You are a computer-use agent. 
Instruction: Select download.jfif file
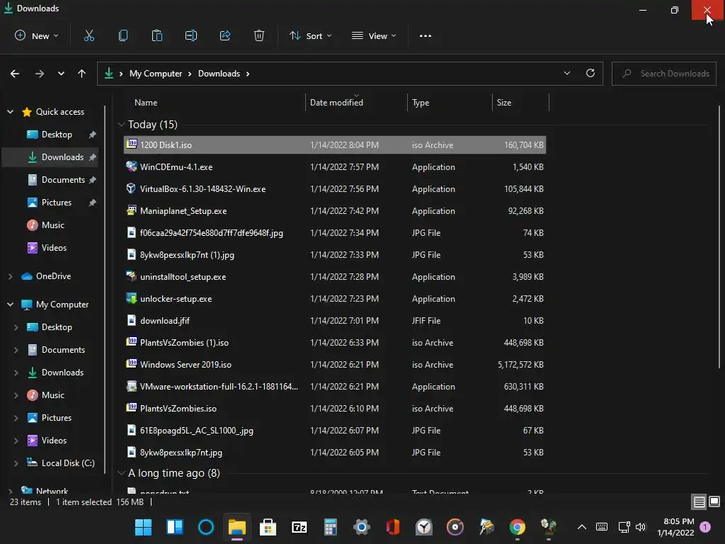pos(335,321)
